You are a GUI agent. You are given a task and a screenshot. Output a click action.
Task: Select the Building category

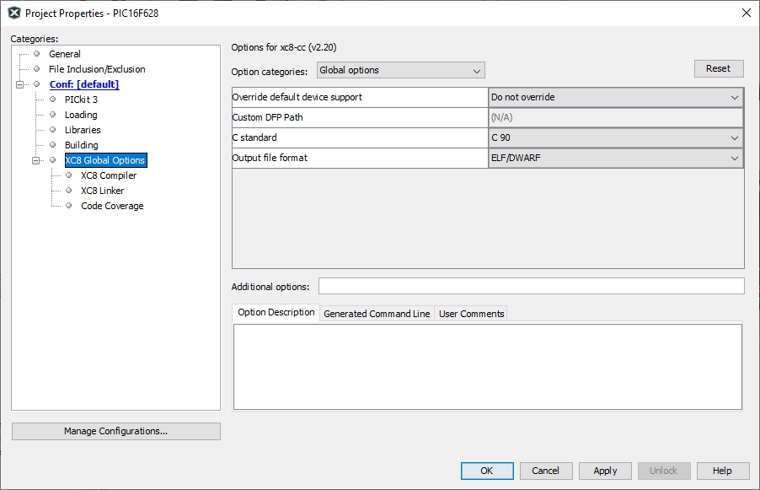[x=81, y=145]
